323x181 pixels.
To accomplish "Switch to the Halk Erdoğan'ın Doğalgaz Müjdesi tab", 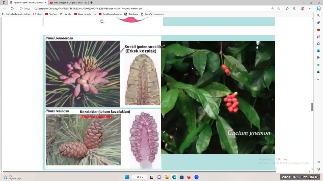I will coord(68,3).
